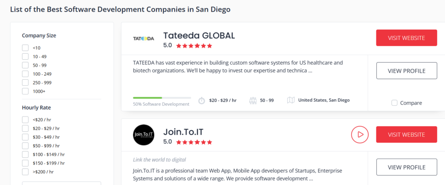
Task: Click the employees count people icon
Action: point(253,101)
